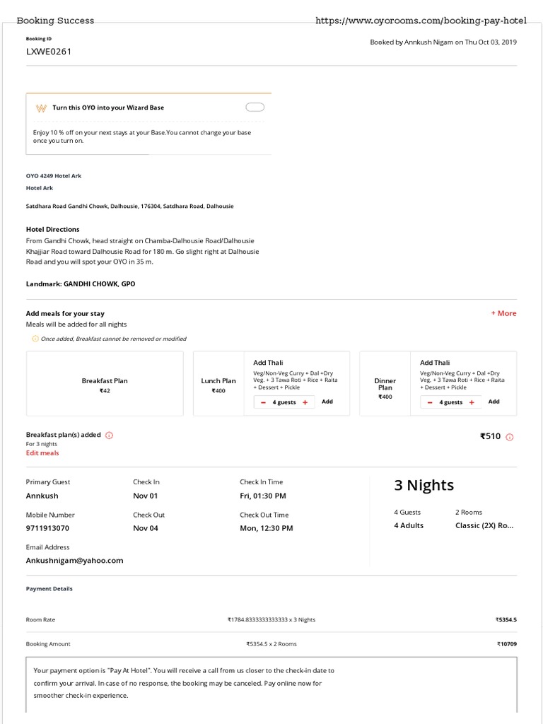Add the Lunch Plan thali

click(x=327, y=402)
